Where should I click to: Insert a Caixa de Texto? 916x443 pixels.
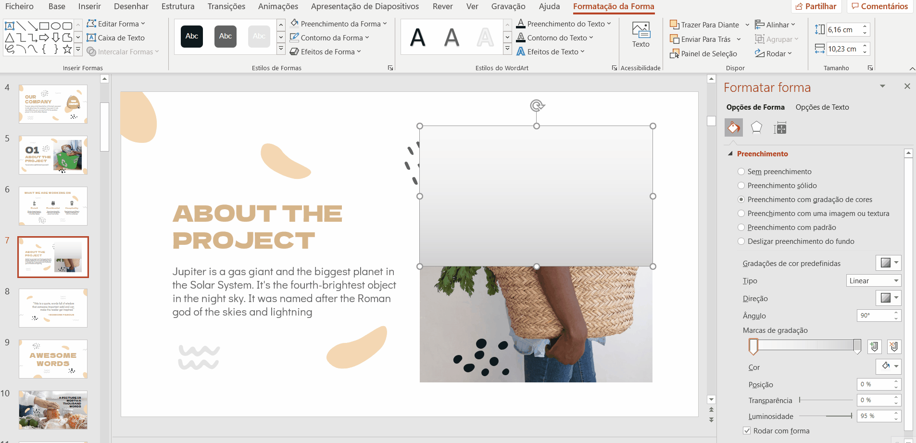tap(115, 38)
